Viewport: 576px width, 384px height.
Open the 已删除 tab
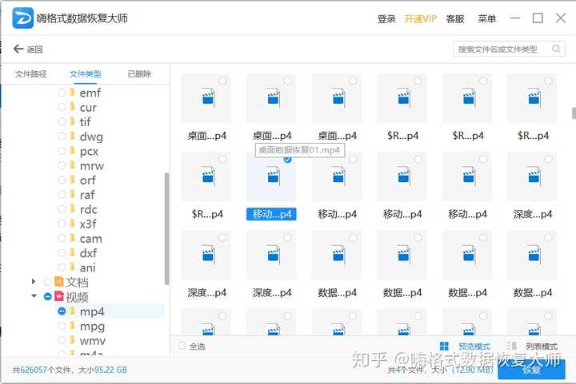coord(139,74)
